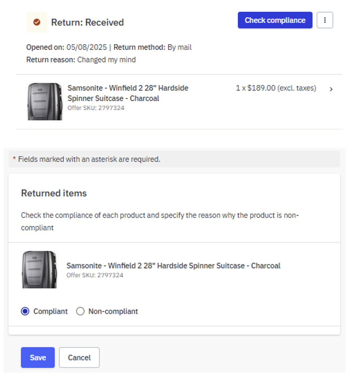Save the compliance check
349x377 pixels.
pyautogui.click(x=38, y=357)
